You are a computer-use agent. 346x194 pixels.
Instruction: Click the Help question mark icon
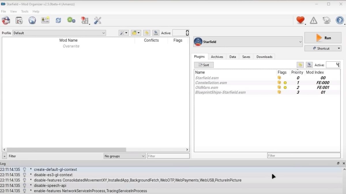pyautogui.click(x=340, y=20)
